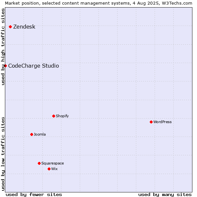Click the Wix data point marker
Viewport: 197px width, 197px height.
click(x=49, y=169)
